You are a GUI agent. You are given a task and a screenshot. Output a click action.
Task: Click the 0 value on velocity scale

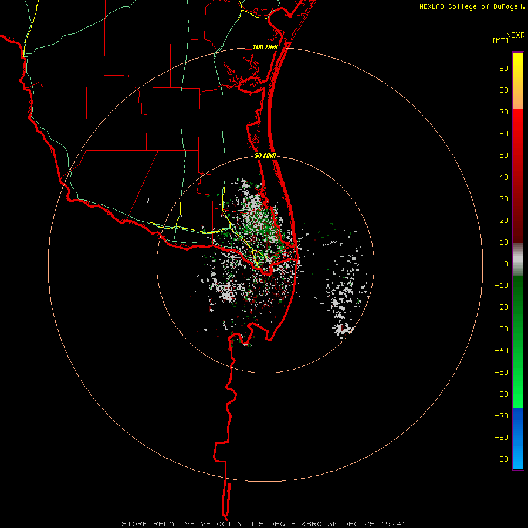[506, 264]
